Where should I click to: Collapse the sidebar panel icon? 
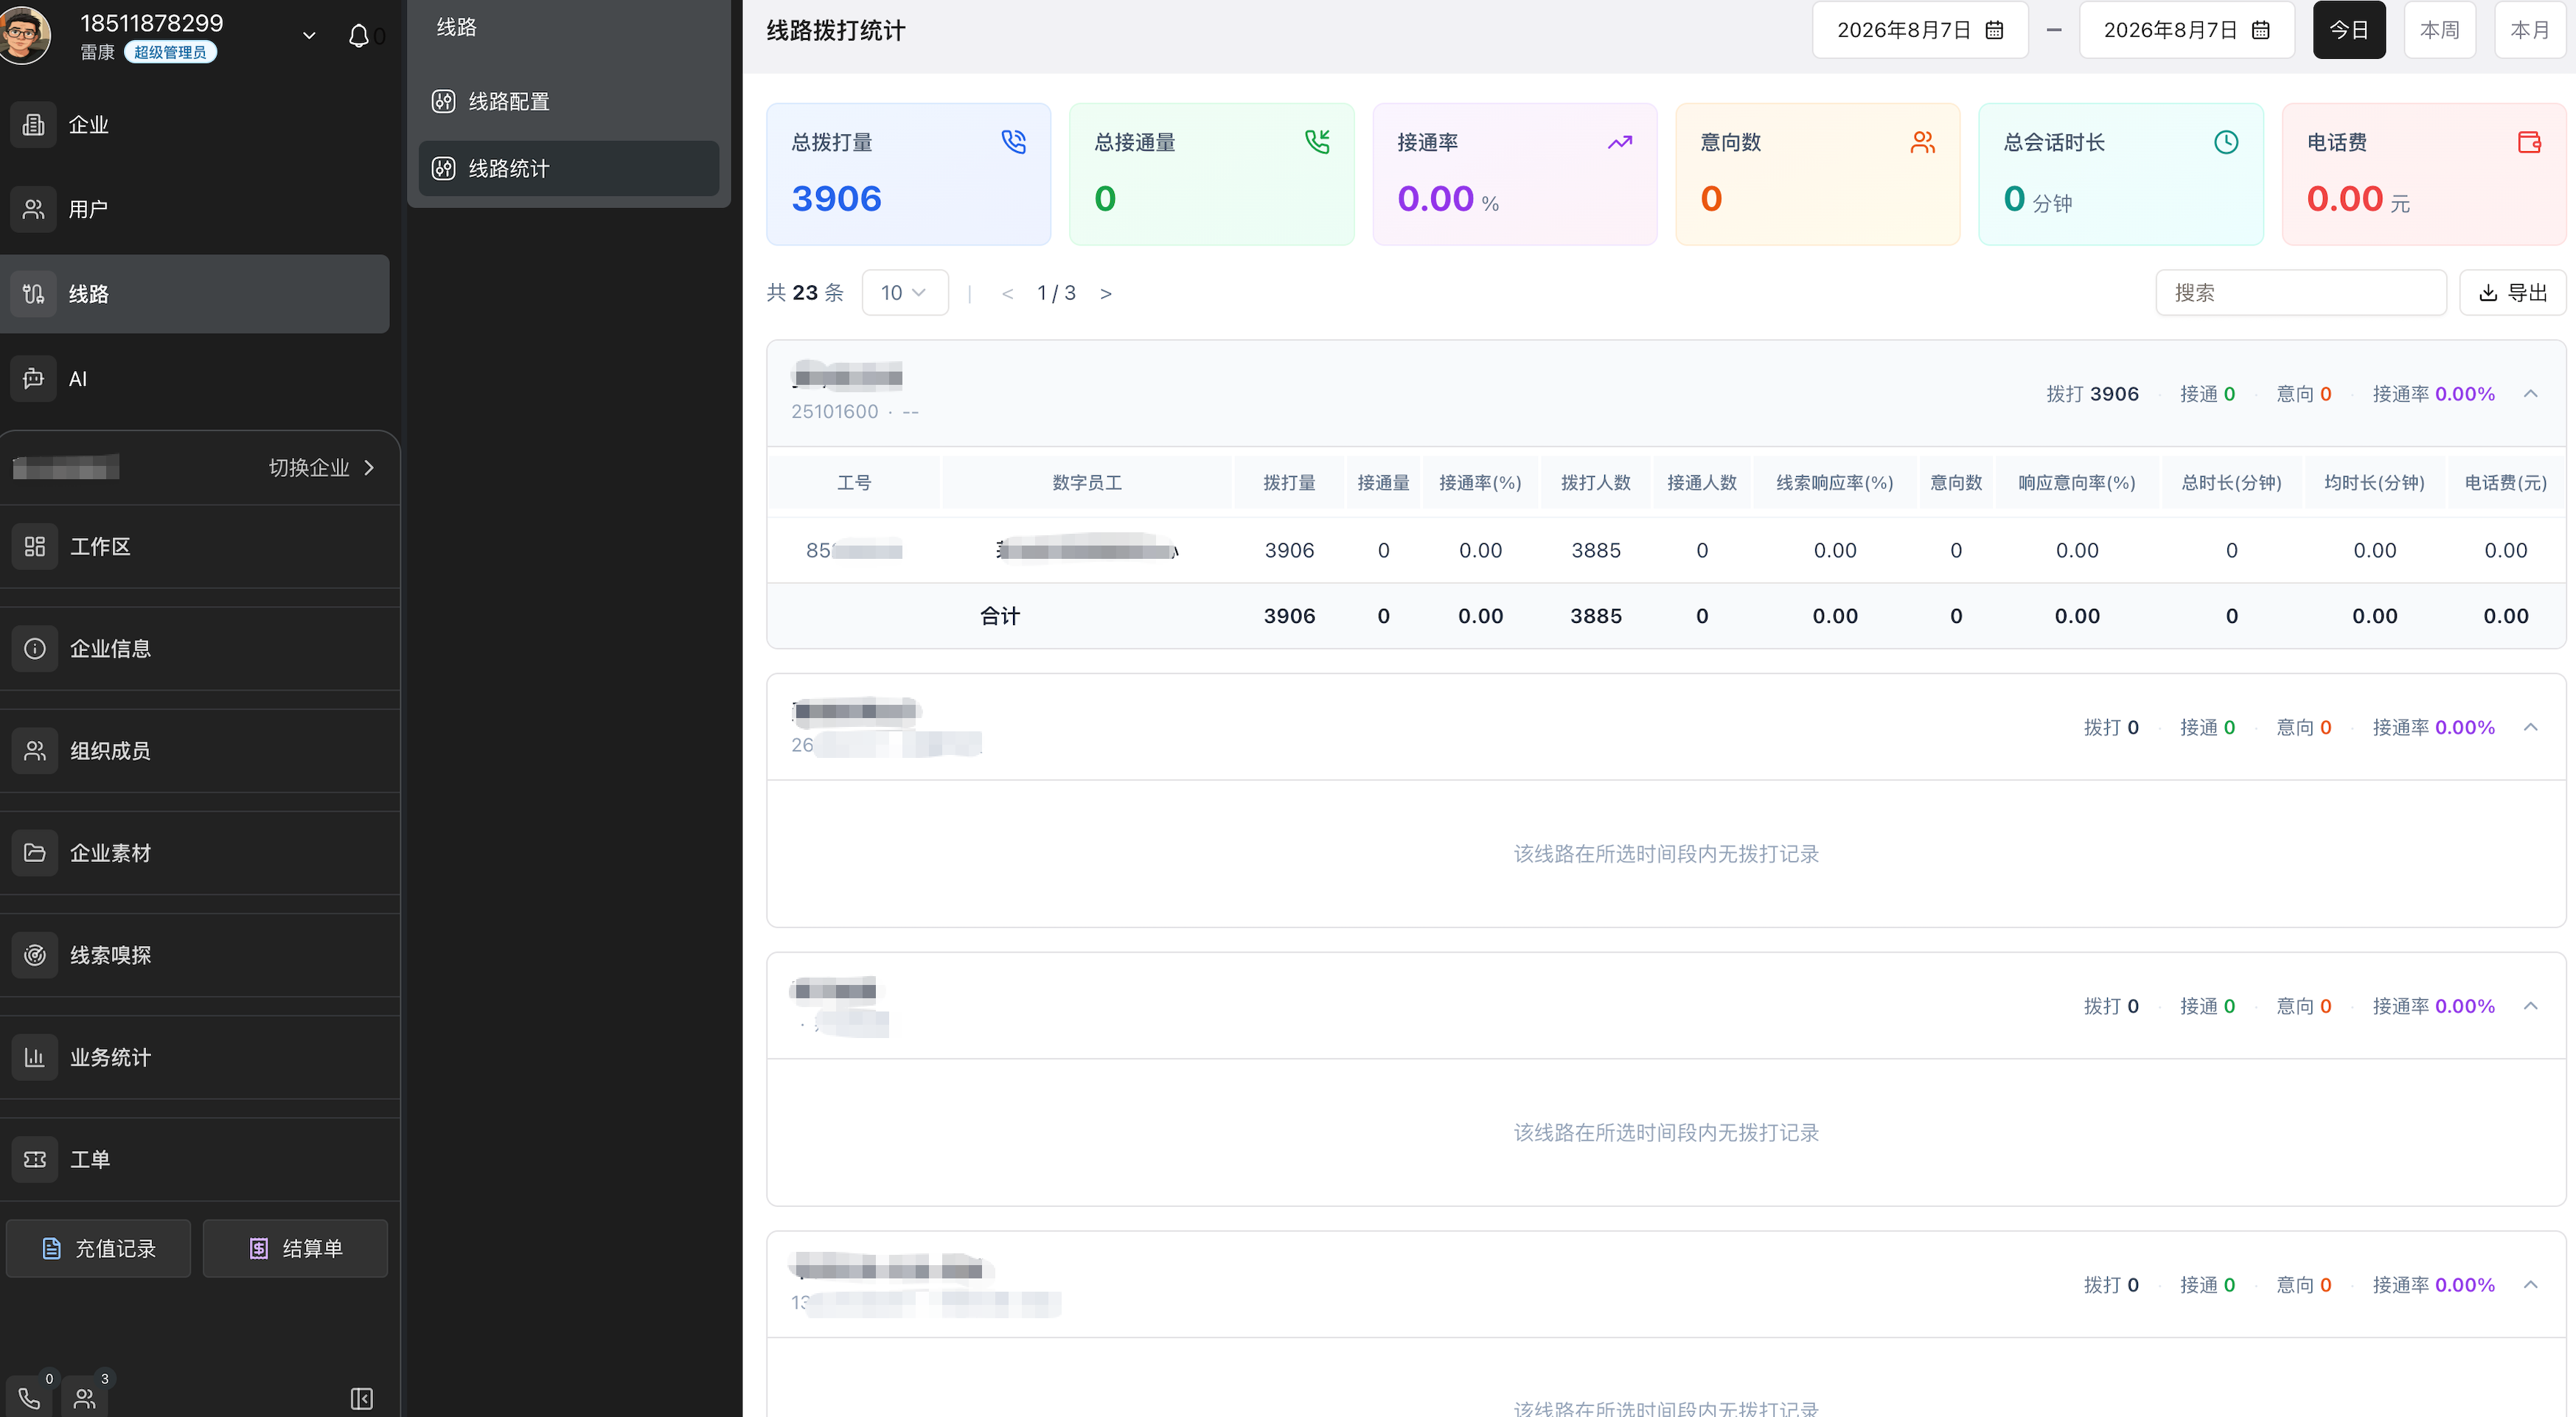click(x=362, y=1398)
